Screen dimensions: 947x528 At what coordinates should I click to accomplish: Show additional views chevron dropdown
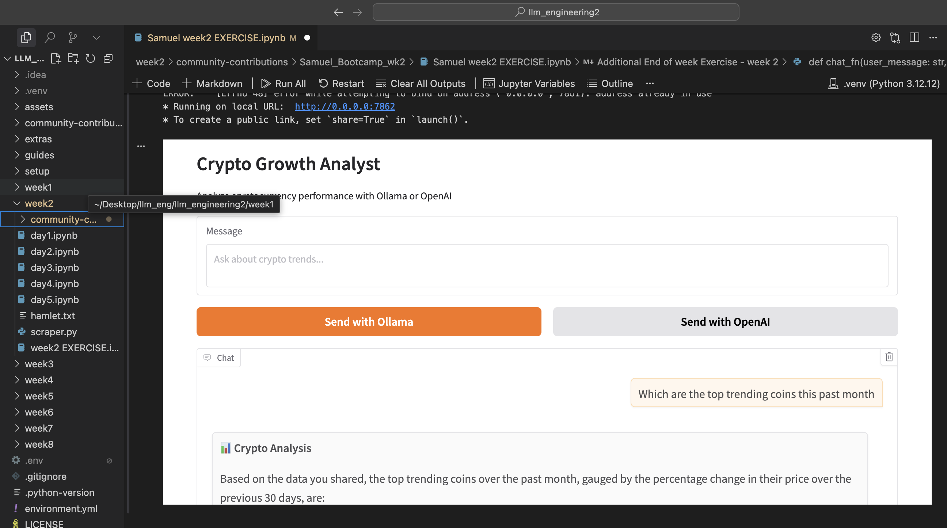tap(96, 38)
